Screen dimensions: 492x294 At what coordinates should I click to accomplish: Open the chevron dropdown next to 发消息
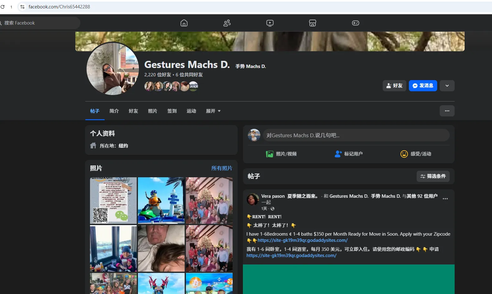(x=447, y=86)
